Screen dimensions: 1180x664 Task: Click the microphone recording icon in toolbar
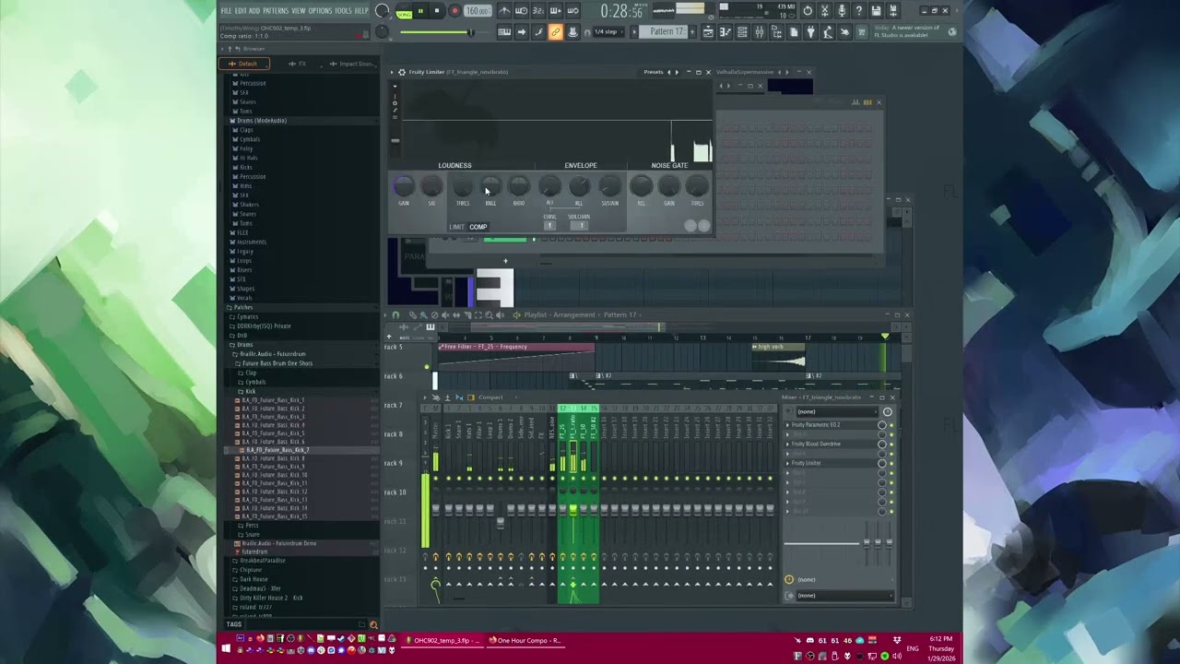[842, 11]
